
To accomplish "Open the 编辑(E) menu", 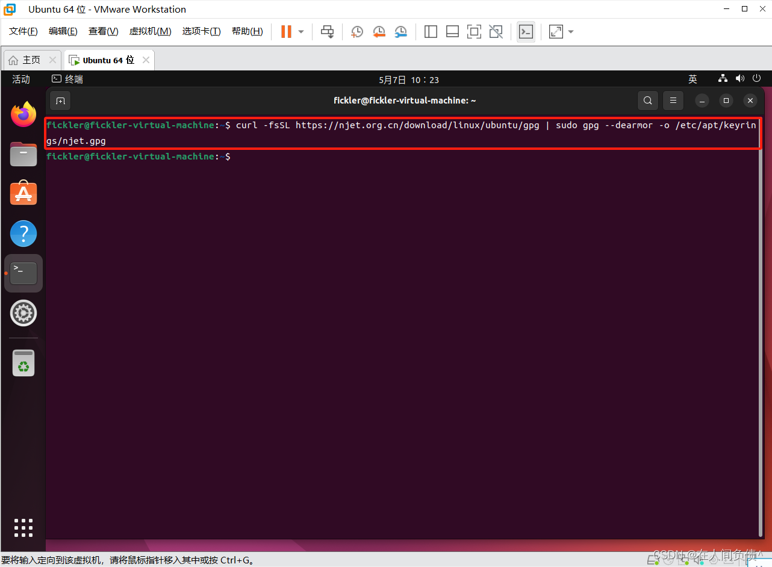I will coord(63,31).
